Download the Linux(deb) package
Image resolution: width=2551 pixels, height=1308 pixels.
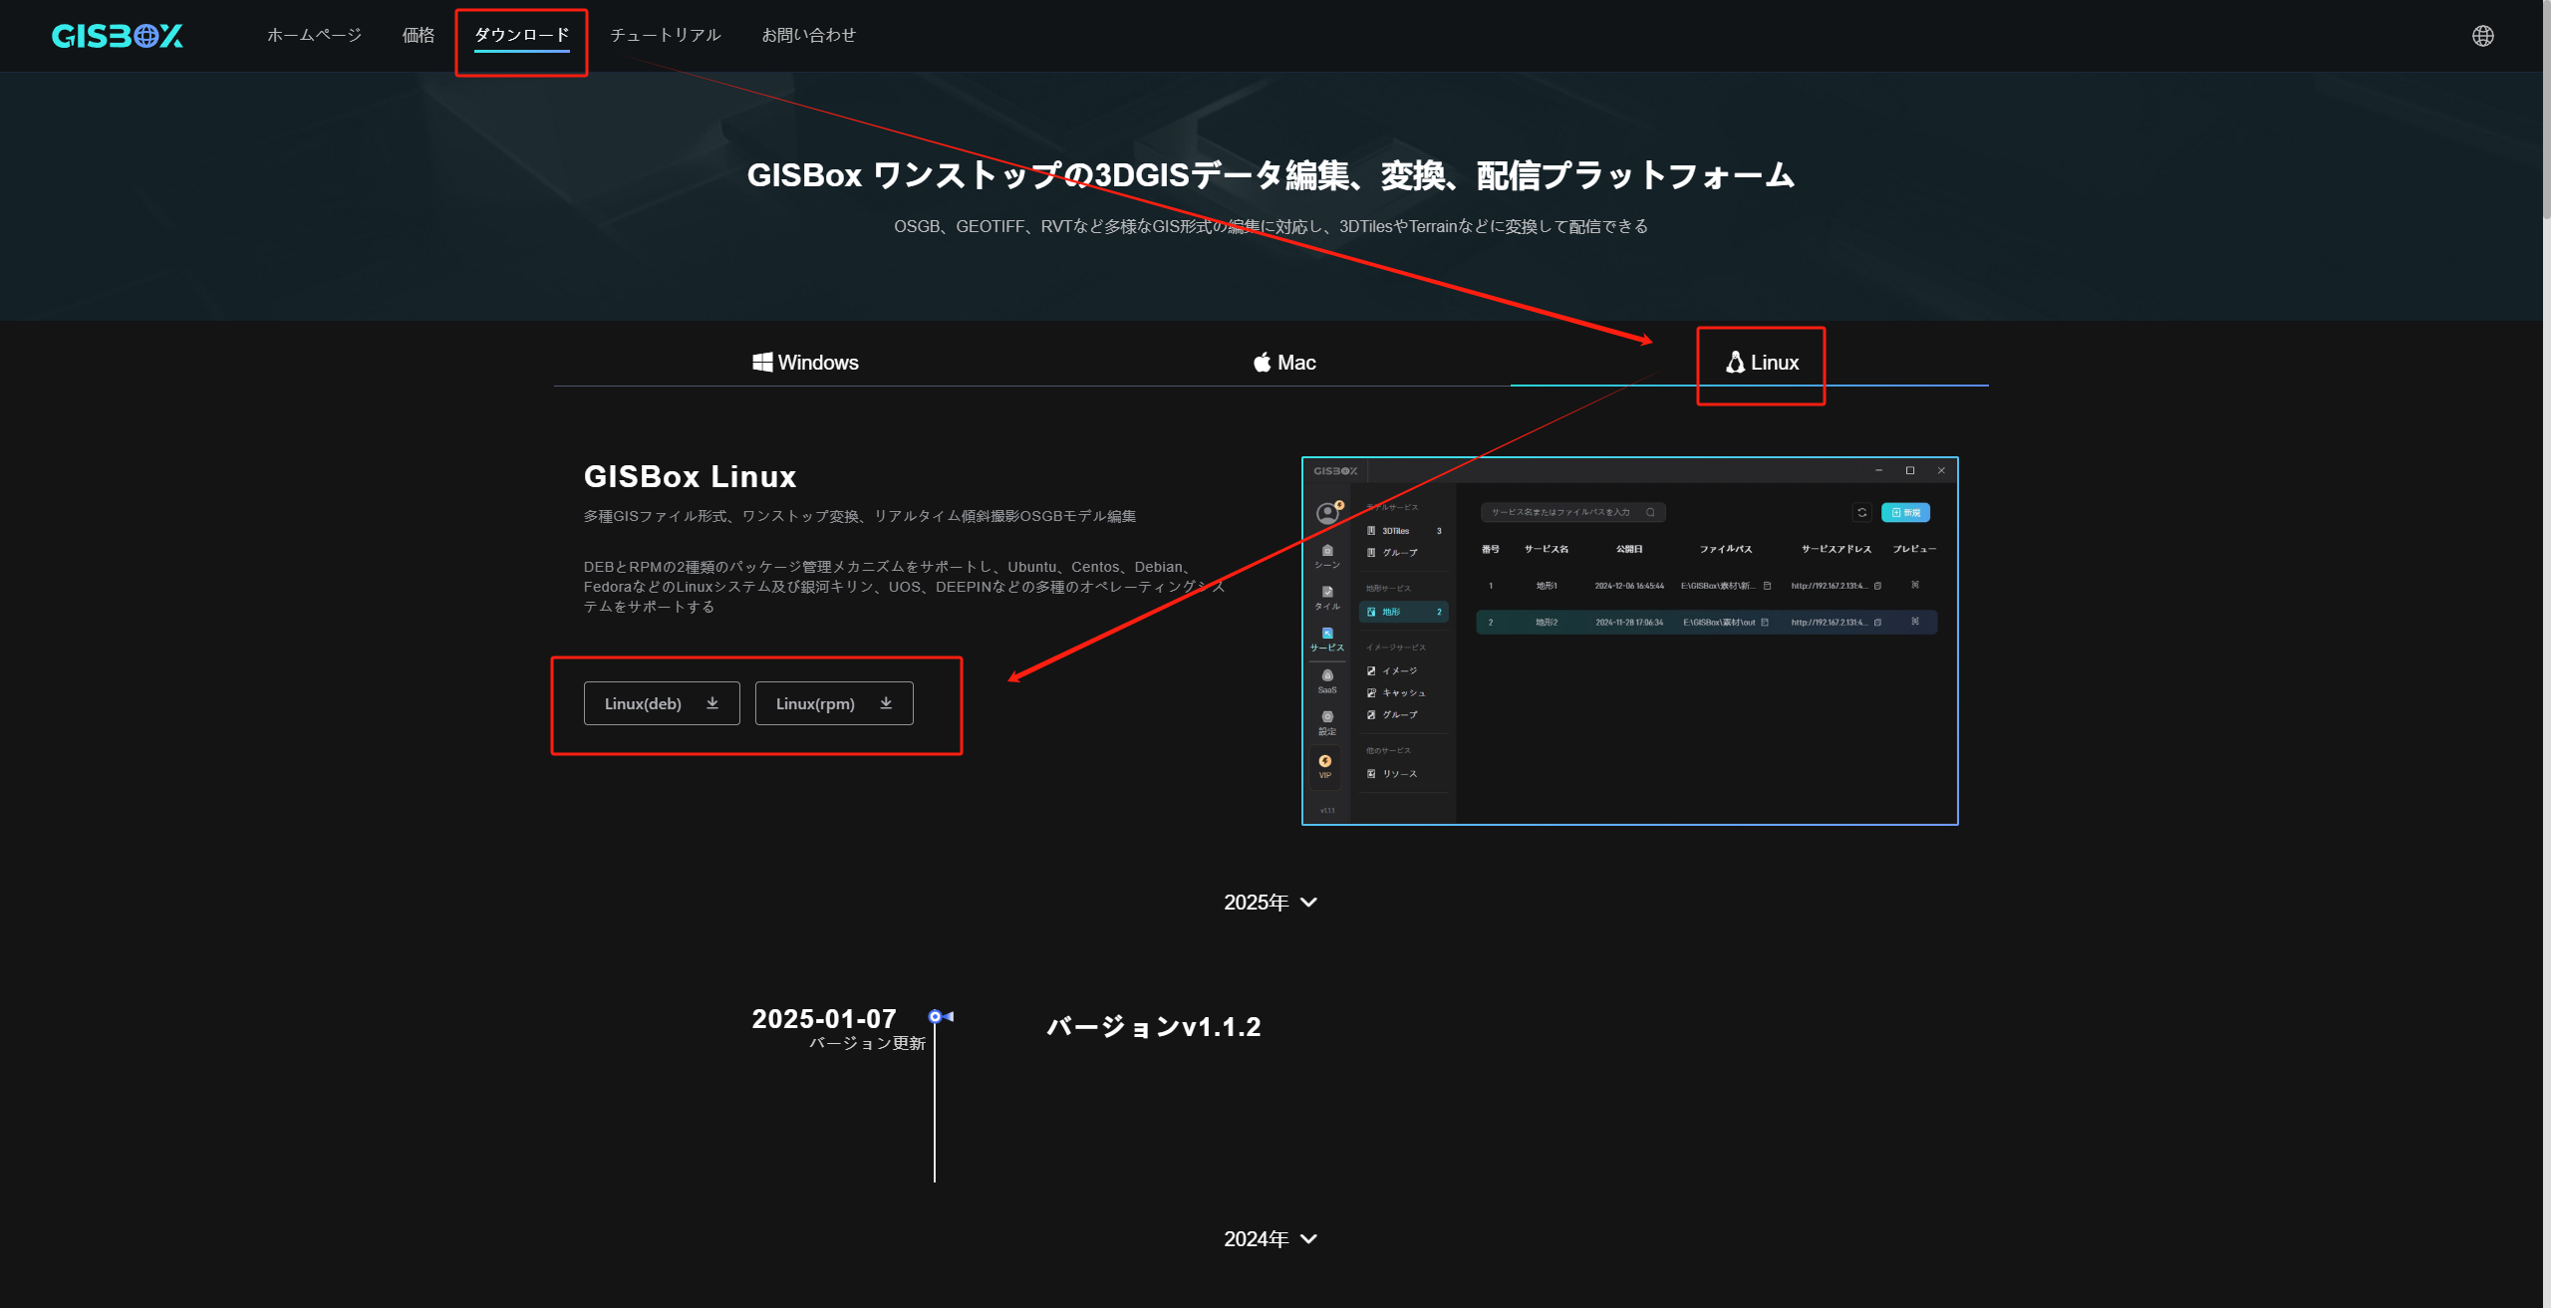(662, 703)
